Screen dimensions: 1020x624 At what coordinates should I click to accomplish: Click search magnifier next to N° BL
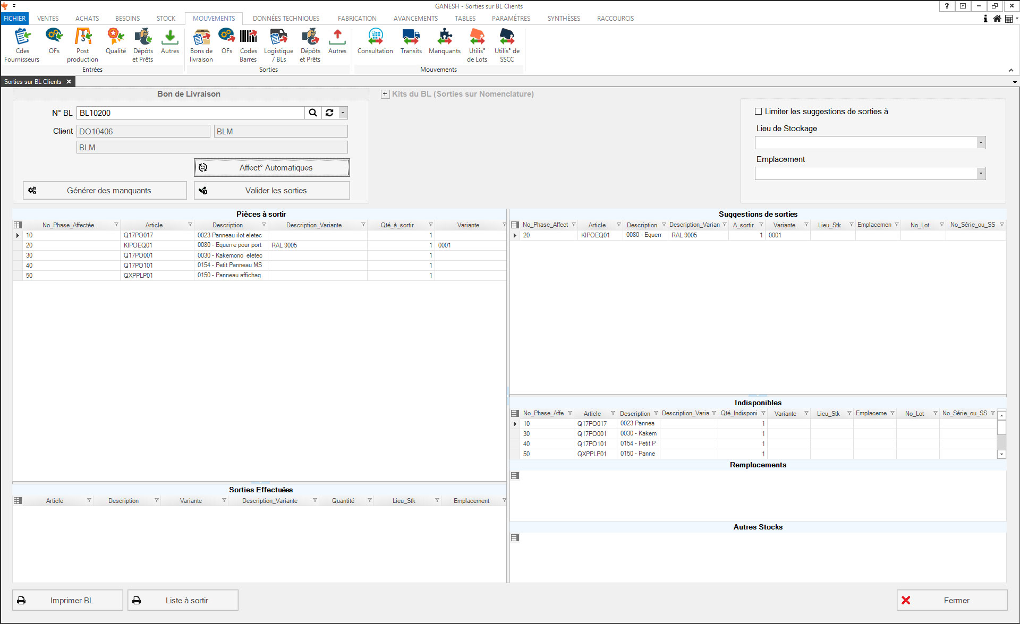pos(313,113)
